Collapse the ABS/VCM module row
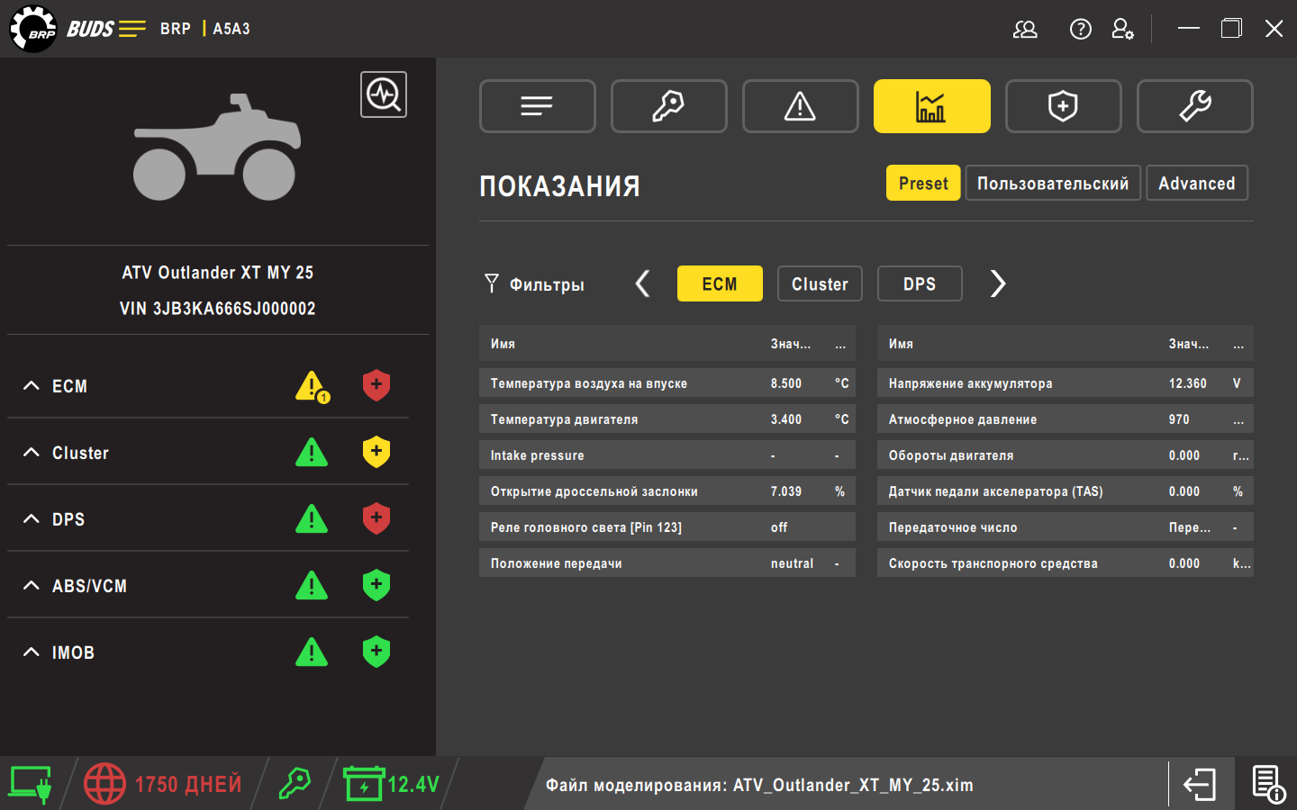Viewport: 1297px width, 810px height. pos(32,585)
